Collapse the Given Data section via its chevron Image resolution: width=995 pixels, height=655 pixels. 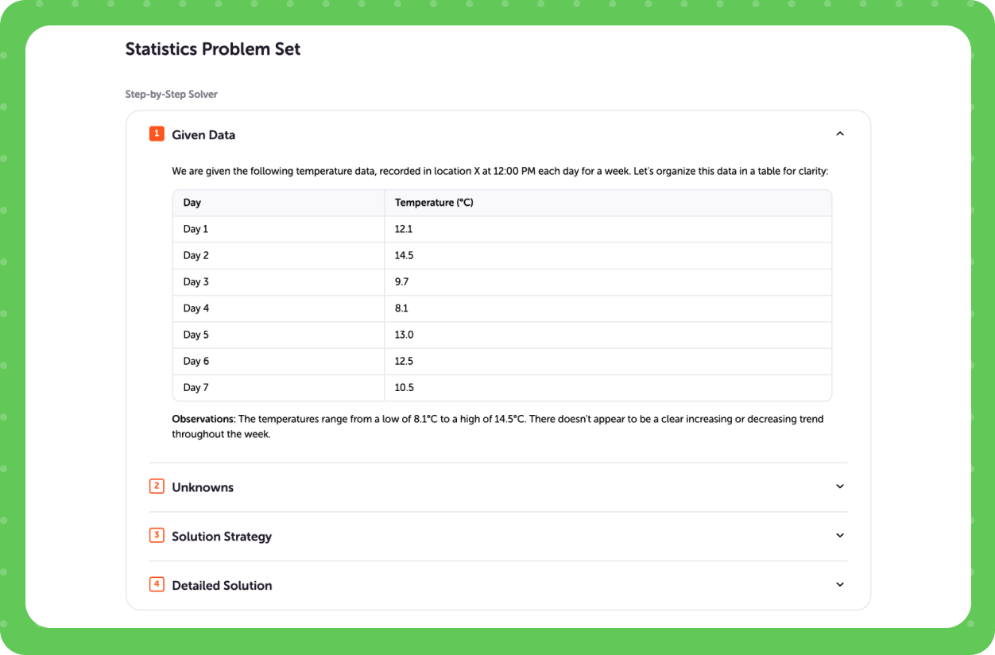point(840,133)
